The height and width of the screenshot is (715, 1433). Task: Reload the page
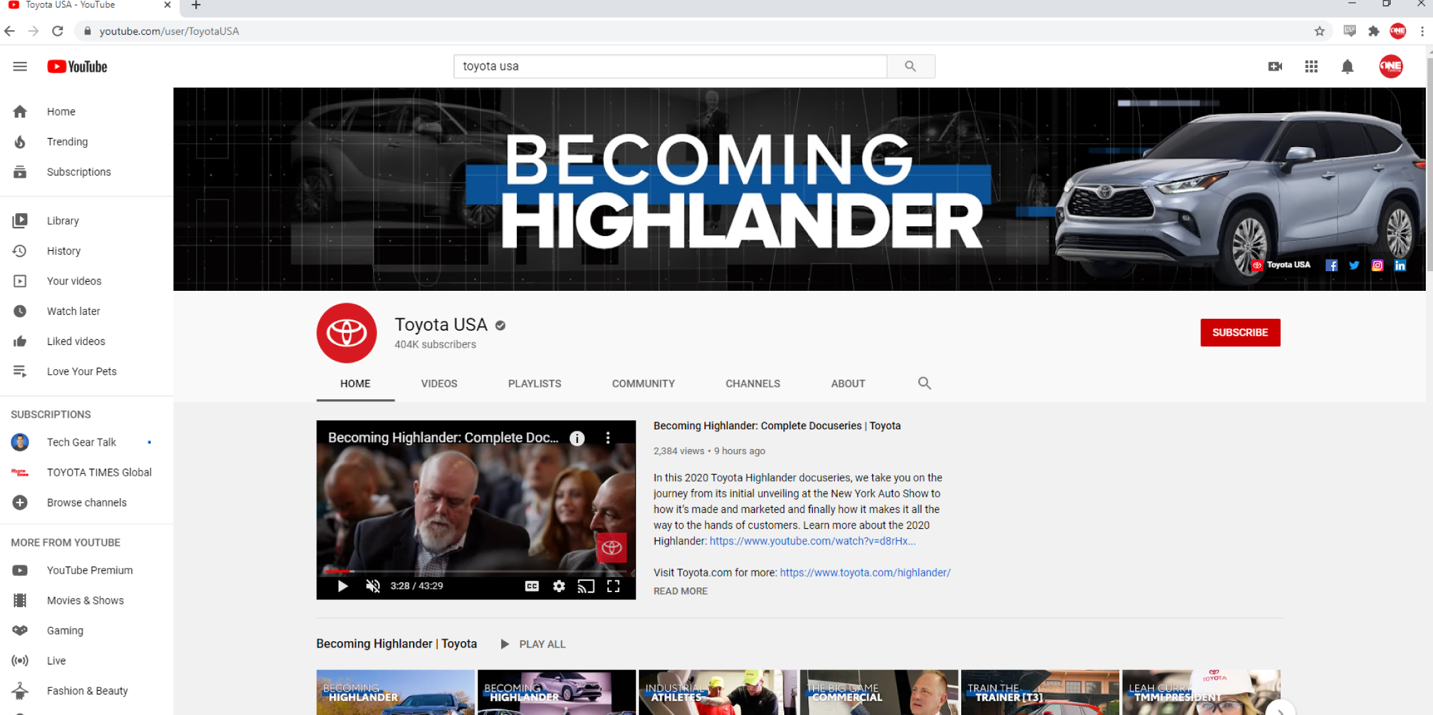[58, 31]
